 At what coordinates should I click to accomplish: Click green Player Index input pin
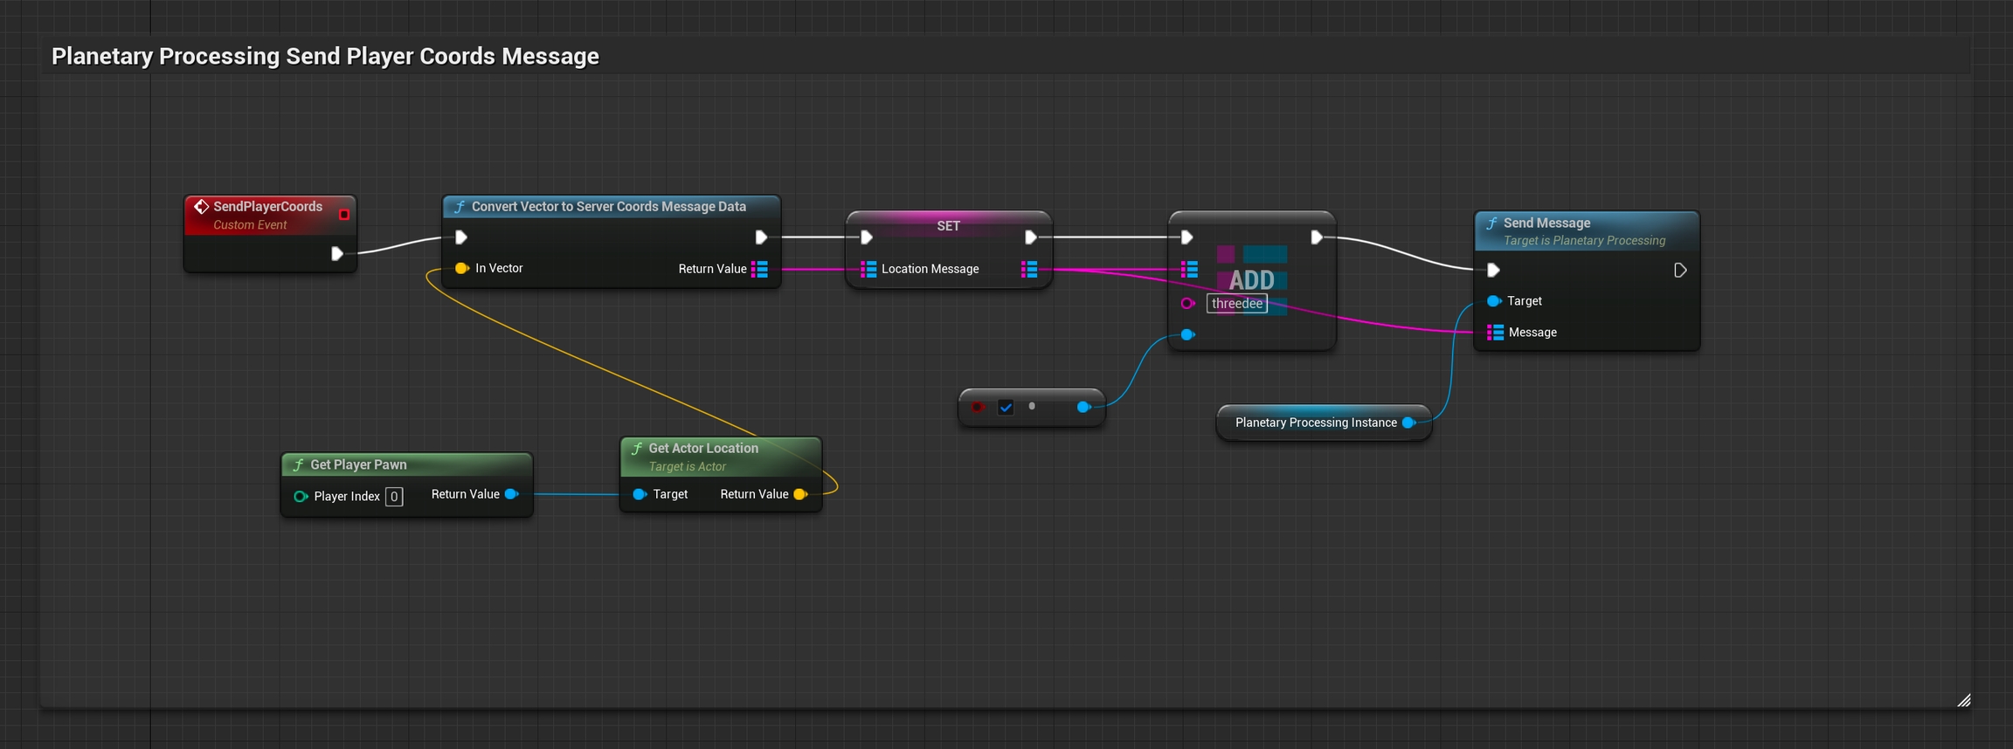pyautogui.click(x=301, y=497)
